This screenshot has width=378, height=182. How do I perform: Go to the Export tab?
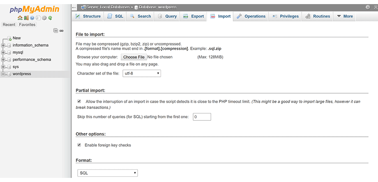pyautogui.click(x=194, y=16)
